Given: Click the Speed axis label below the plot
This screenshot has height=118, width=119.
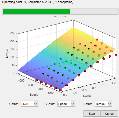Looking at the screenshot, I should click(x=34, y=95).
